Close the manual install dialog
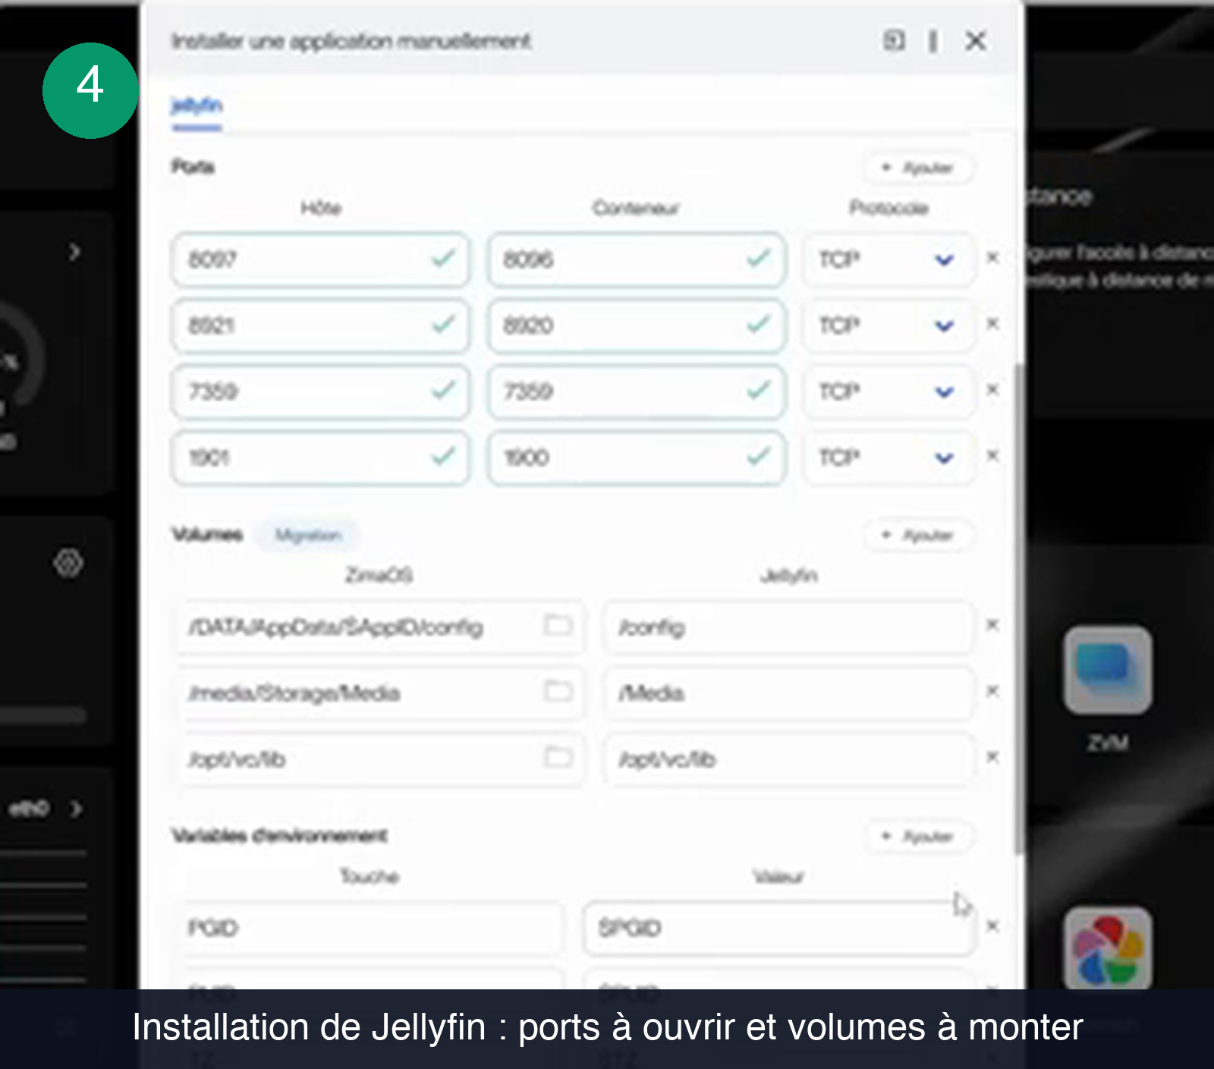 pyautogui.click(x=976, y=41)
